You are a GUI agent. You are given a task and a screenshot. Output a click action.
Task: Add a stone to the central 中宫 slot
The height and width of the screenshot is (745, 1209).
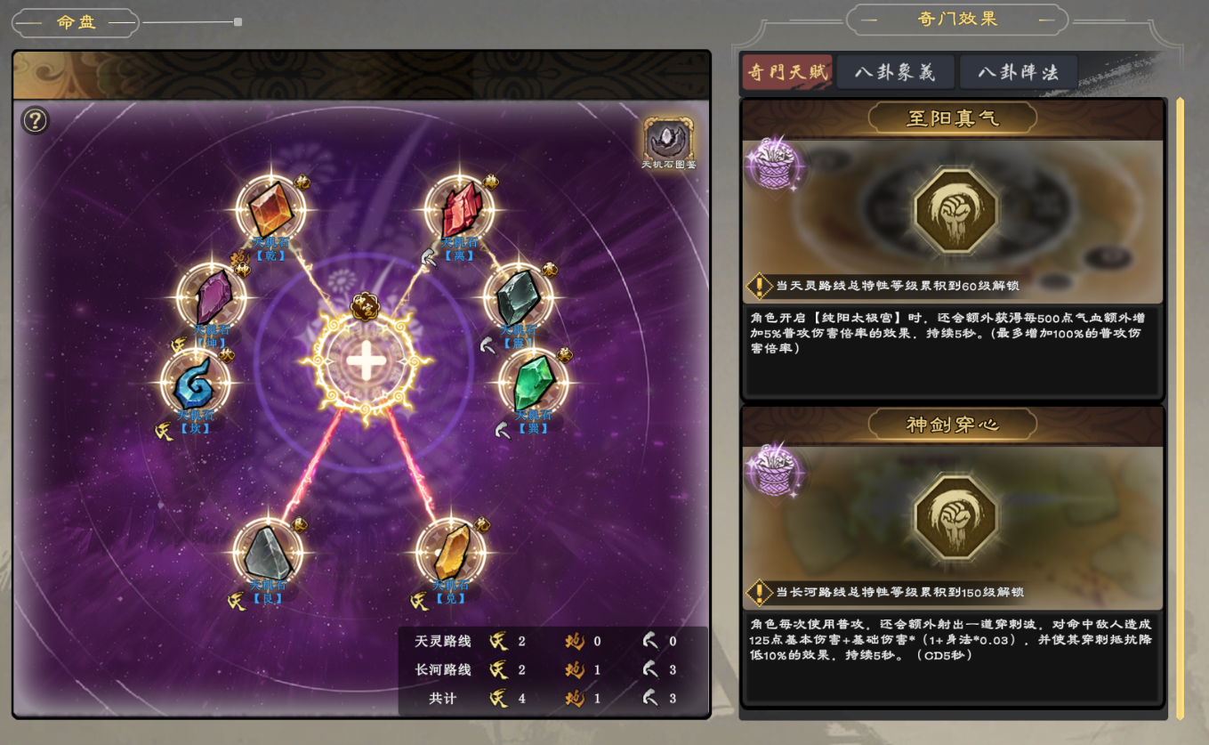[364, 360]
